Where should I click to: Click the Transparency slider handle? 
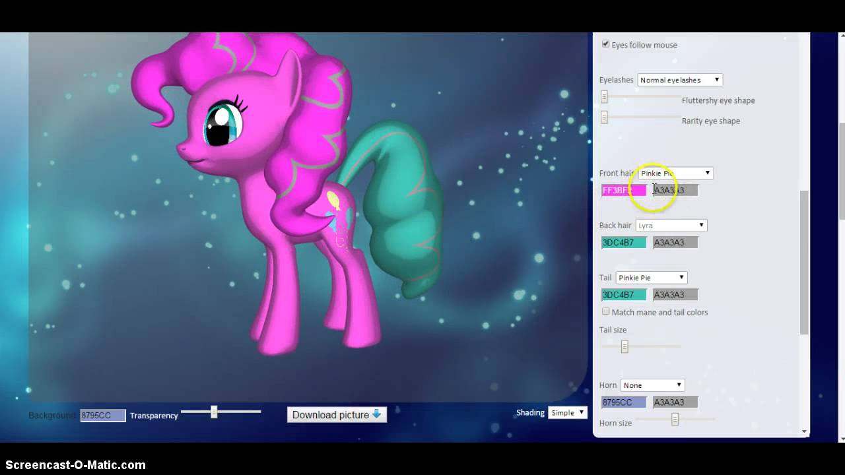[214, 412]
